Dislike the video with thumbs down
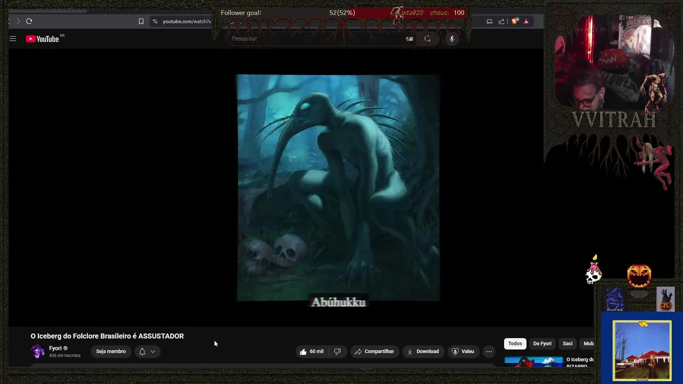 (337, 351)
